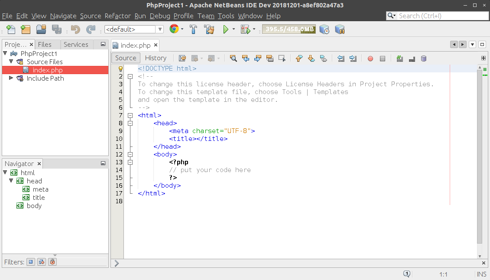Open the File menu
Screen dimensions: 490x280
tap(7, 16)
